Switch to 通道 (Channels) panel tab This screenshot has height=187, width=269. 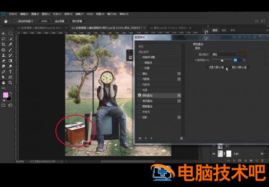[x=224, y=30]
